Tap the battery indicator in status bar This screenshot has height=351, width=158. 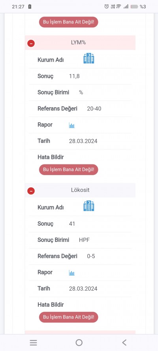pyautogui.click(x=134, y=7)
